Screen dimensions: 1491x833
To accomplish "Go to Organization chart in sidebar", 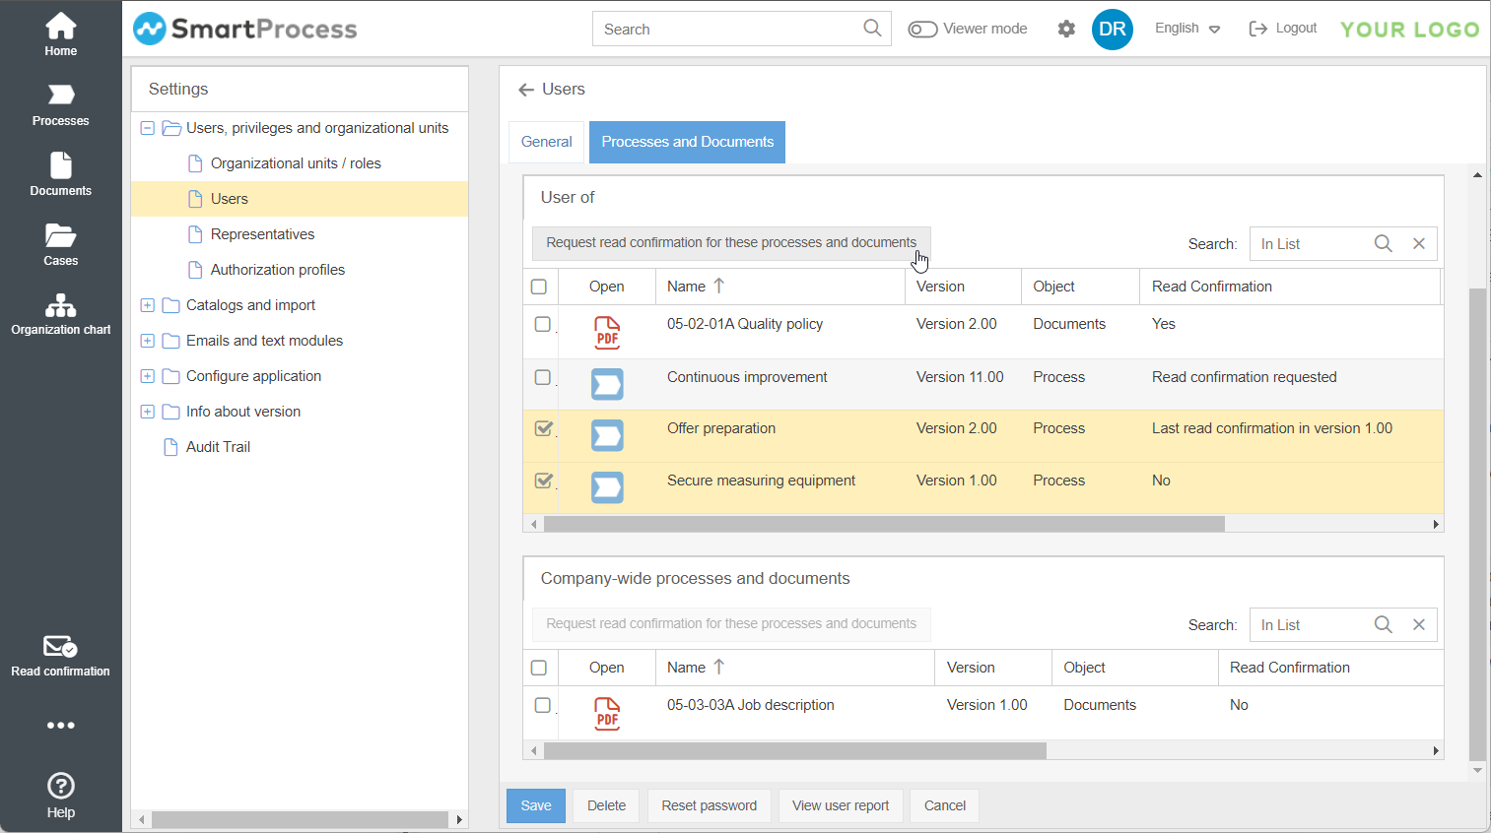I will point(60,314).
